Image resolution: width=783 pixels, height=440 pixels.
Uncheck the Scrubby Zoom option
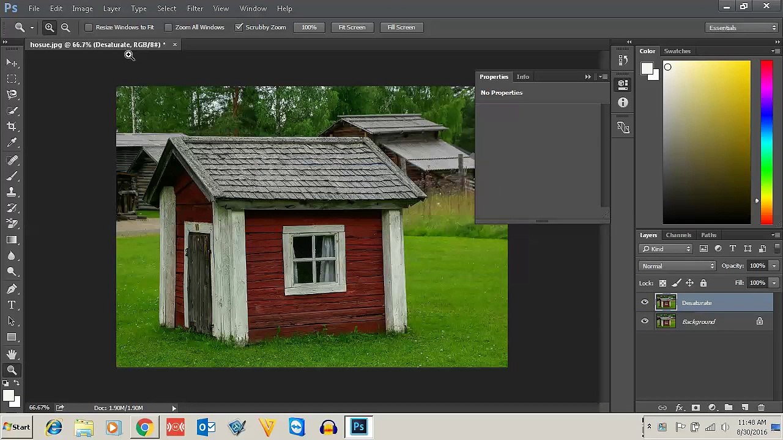(239, 28)
